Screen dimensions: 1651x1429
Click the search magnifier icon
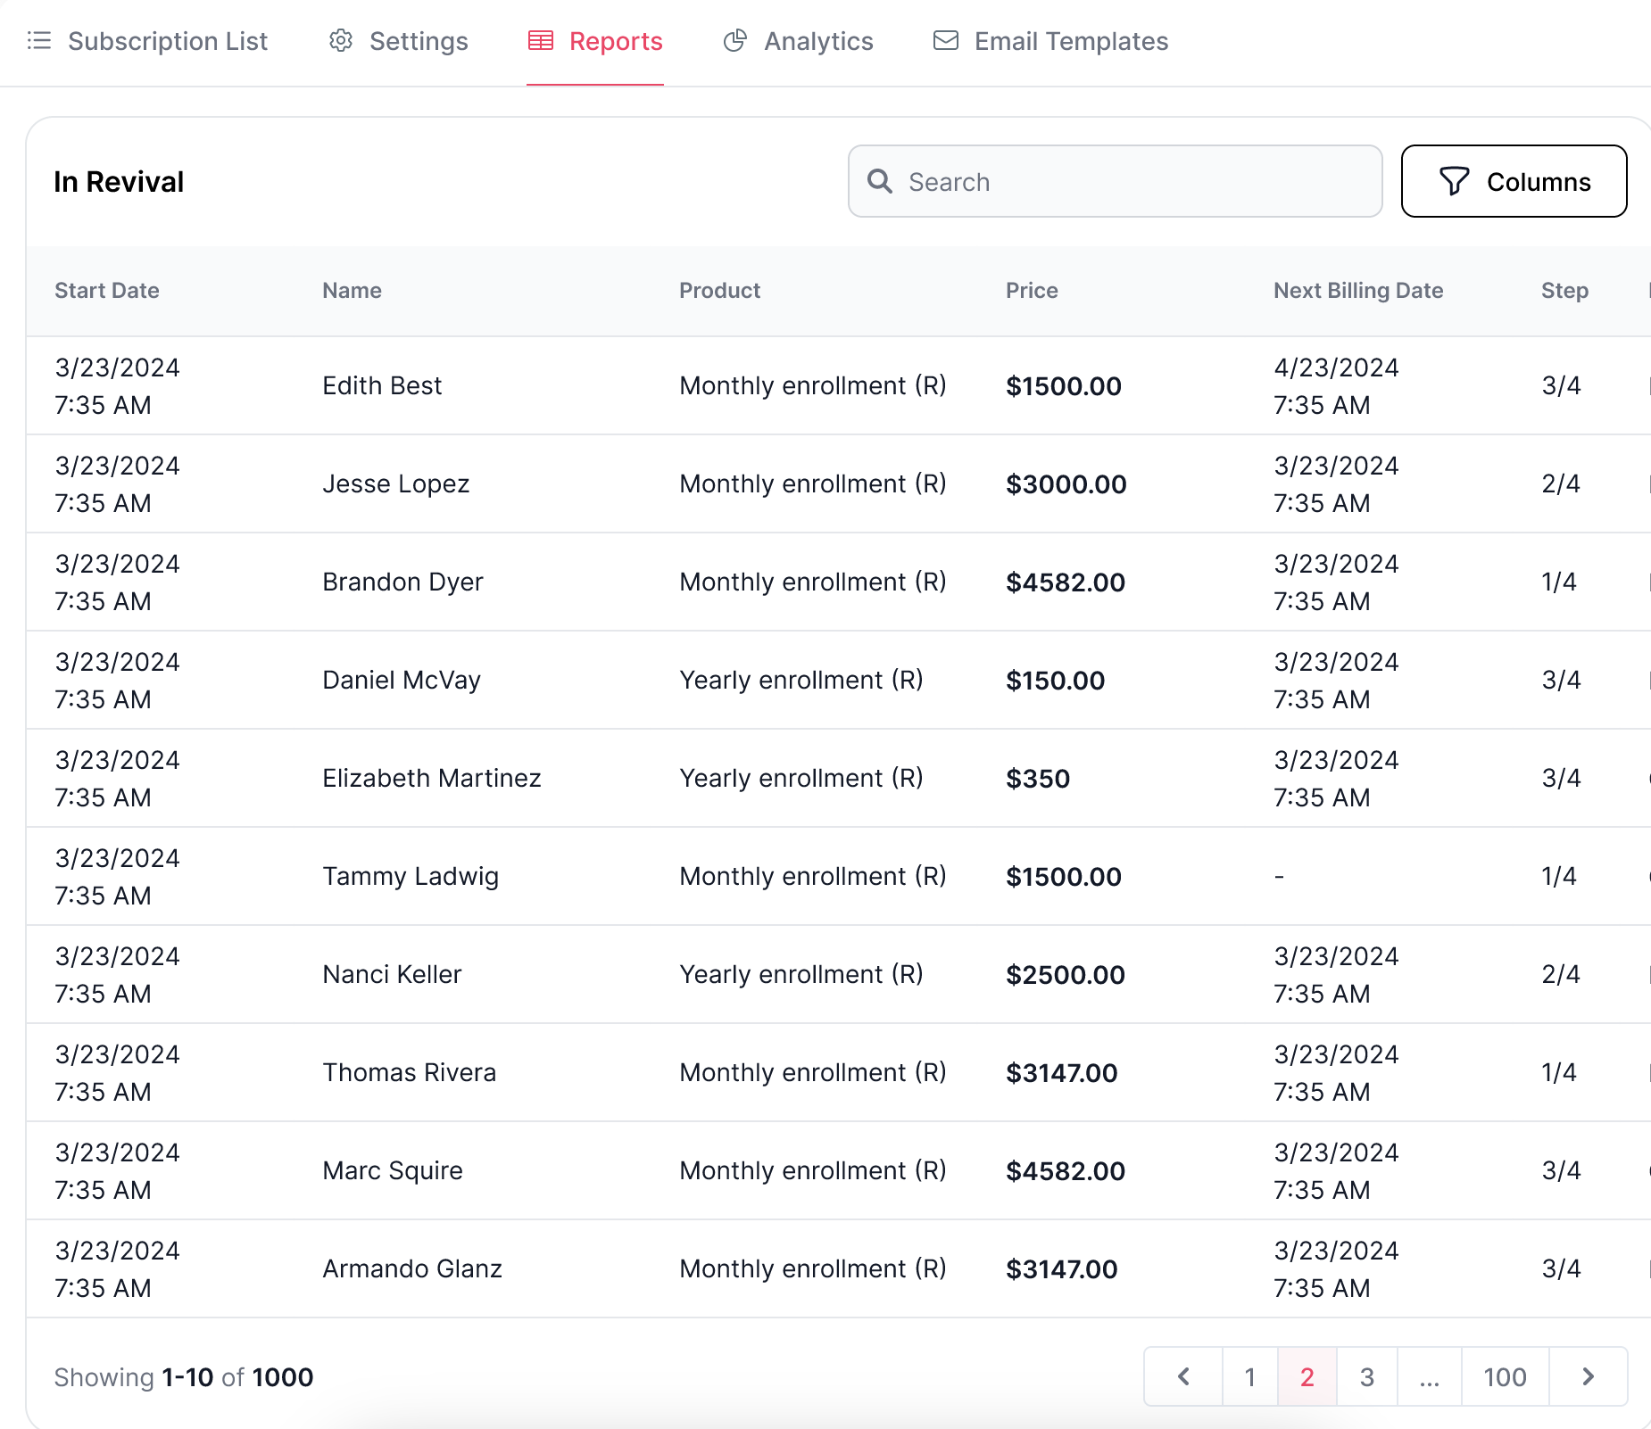click(x=880, y=181)
